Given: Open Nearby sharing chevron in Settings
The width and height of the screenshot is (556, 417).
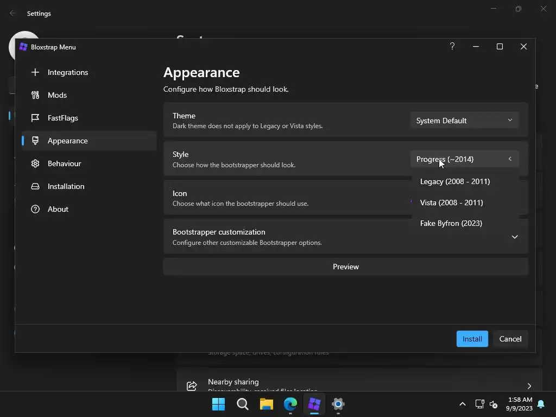Looking at the screenshot, I should coord(529,386).
